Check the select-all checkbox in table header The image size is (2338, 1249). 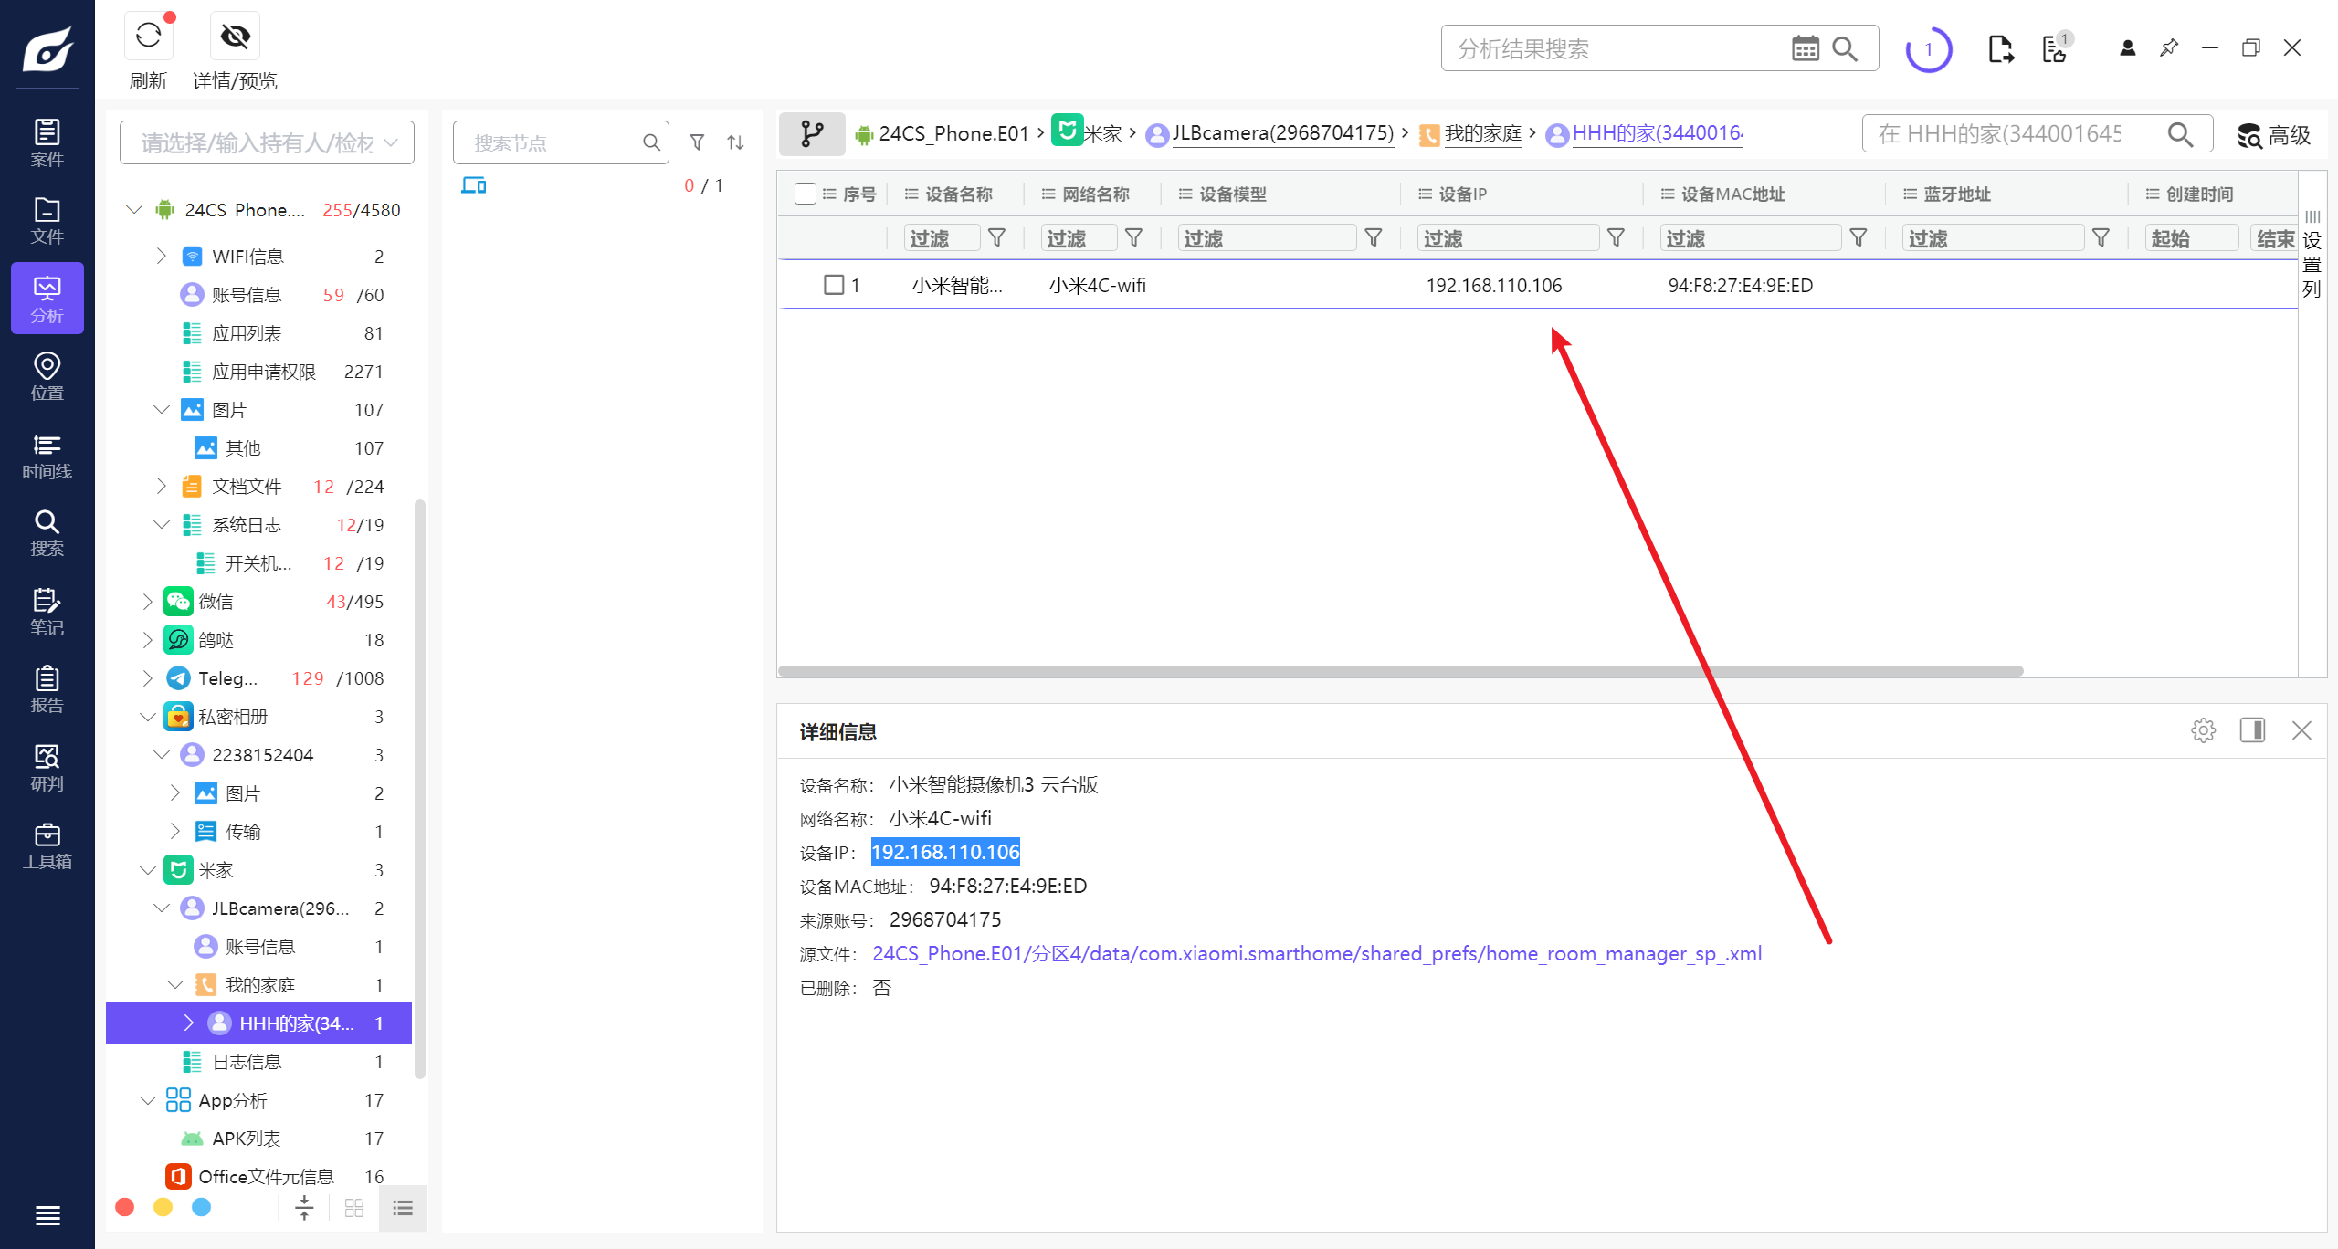[x=805, y=194]
